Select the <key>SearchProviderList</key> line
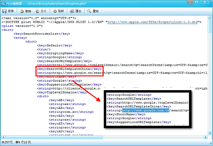 click(42, 34)
